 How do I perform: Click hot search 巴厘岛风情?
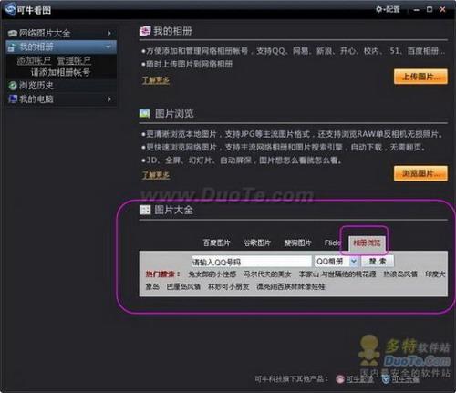click(183, 286)
